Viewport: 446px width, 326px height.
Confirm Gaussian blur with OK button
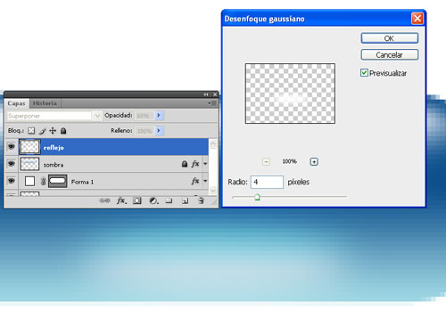click(390, 38)
